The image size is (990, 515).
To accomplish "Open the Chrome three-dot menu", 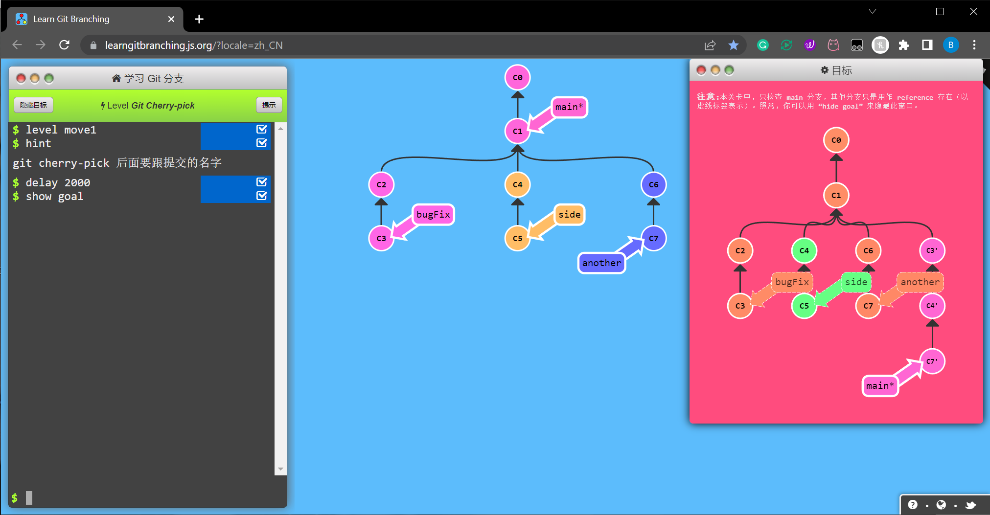I will point(974,45).
